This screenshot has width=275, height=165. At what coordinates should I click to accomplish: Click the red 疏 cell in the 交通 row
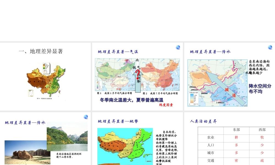click(x=262, y=161)
